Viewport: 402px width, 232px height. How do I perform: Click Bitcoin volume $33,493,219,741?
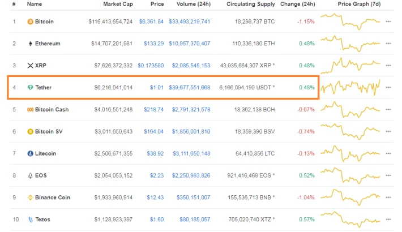coord(190,22)
